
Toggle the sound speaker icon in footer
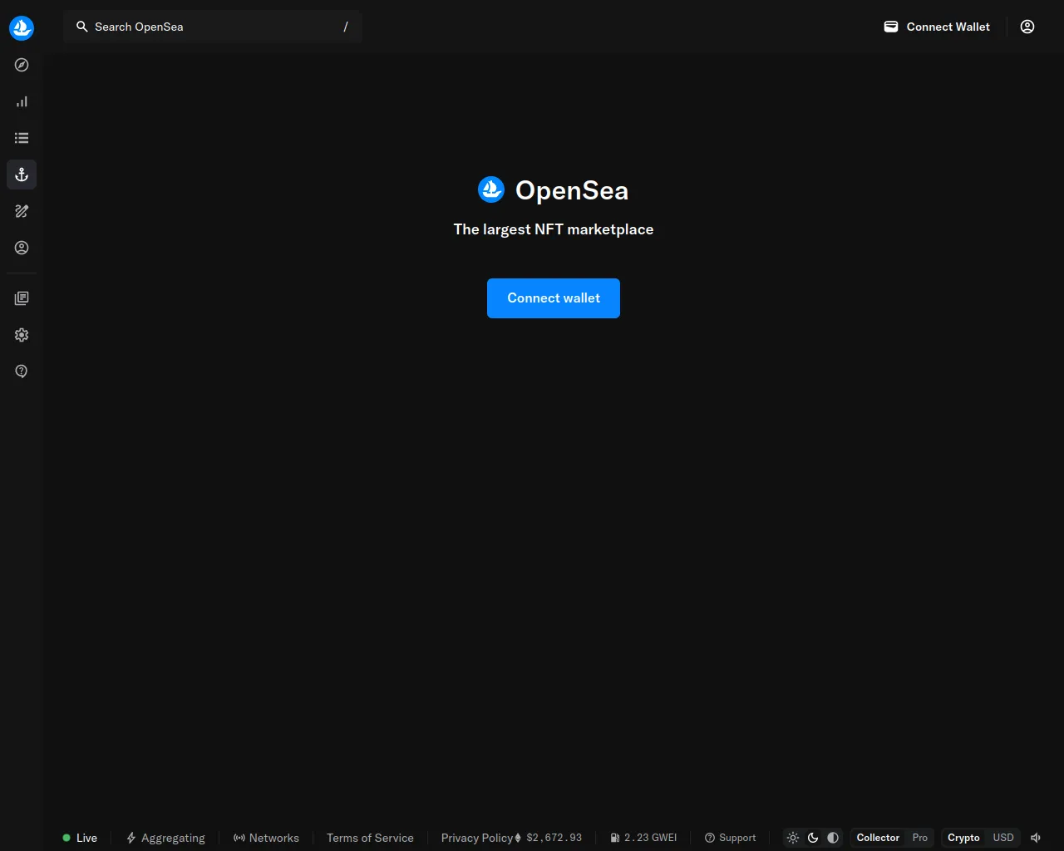(x=1036, y=838)
